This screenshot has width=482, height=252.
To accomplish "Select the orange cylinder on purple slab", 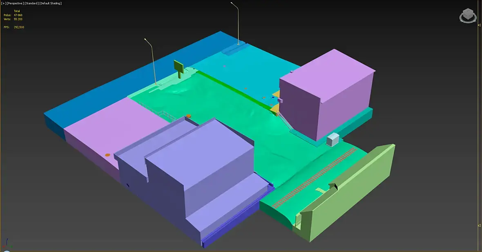I will [107, 155].
